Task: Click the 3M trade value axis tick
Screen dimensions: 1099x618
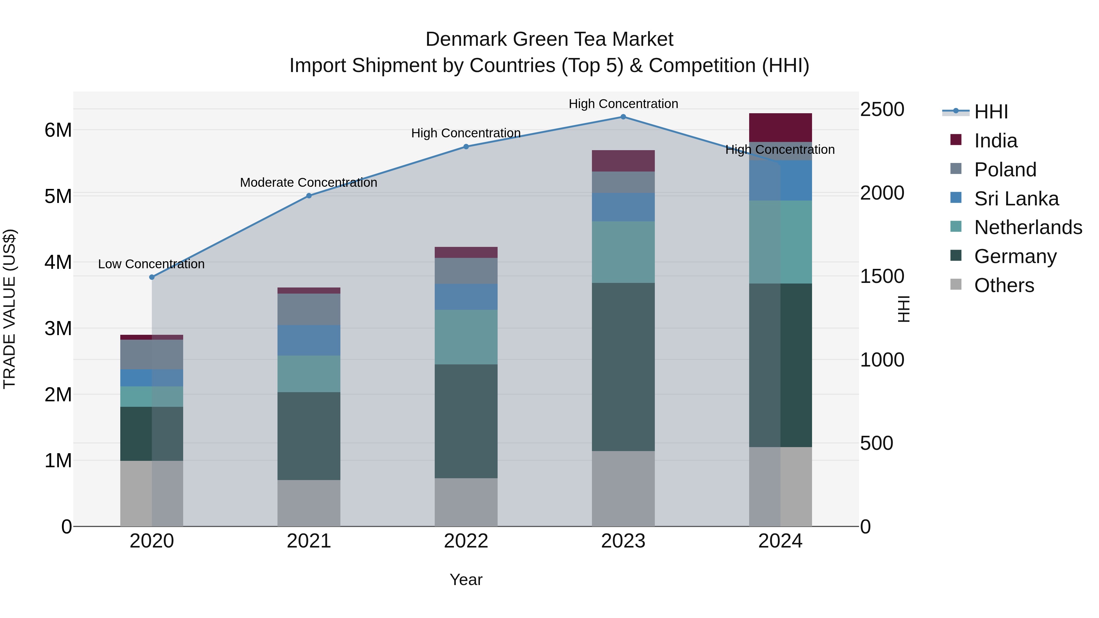Action: [x=58, y=328]
